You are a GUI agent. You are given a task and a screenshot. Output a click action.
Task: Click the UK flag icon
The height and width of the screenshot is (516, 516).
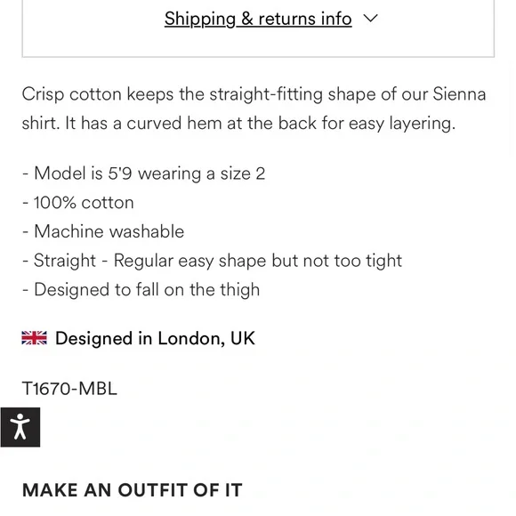pyautogui.click(x=34, y=338)
